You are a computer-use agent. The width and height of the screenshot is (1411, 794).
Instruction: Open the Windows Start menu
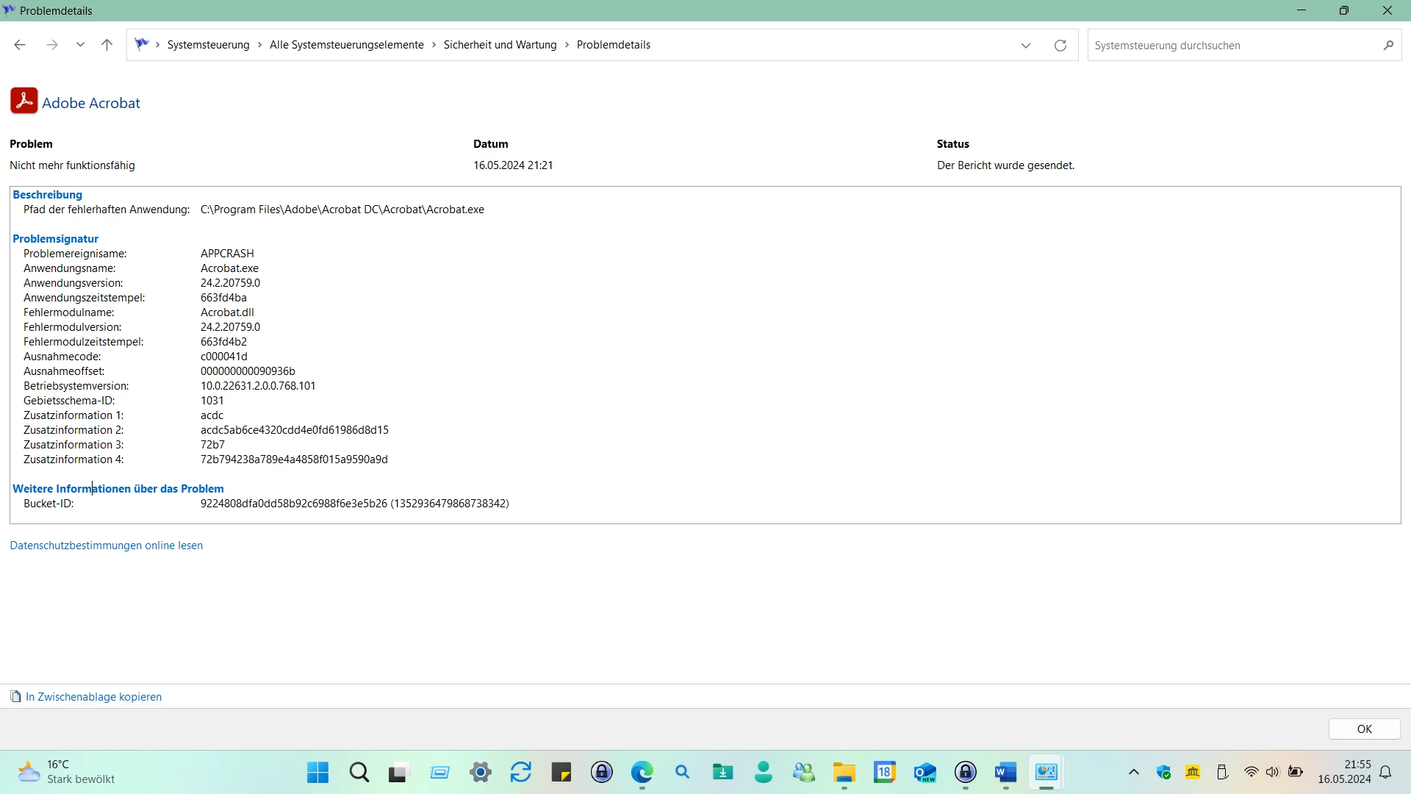(x=317, y=773)
